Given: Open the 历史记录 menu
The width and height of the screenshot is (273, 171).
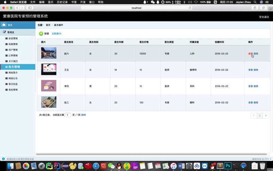Looking at the screenshot, I should 62,2.
